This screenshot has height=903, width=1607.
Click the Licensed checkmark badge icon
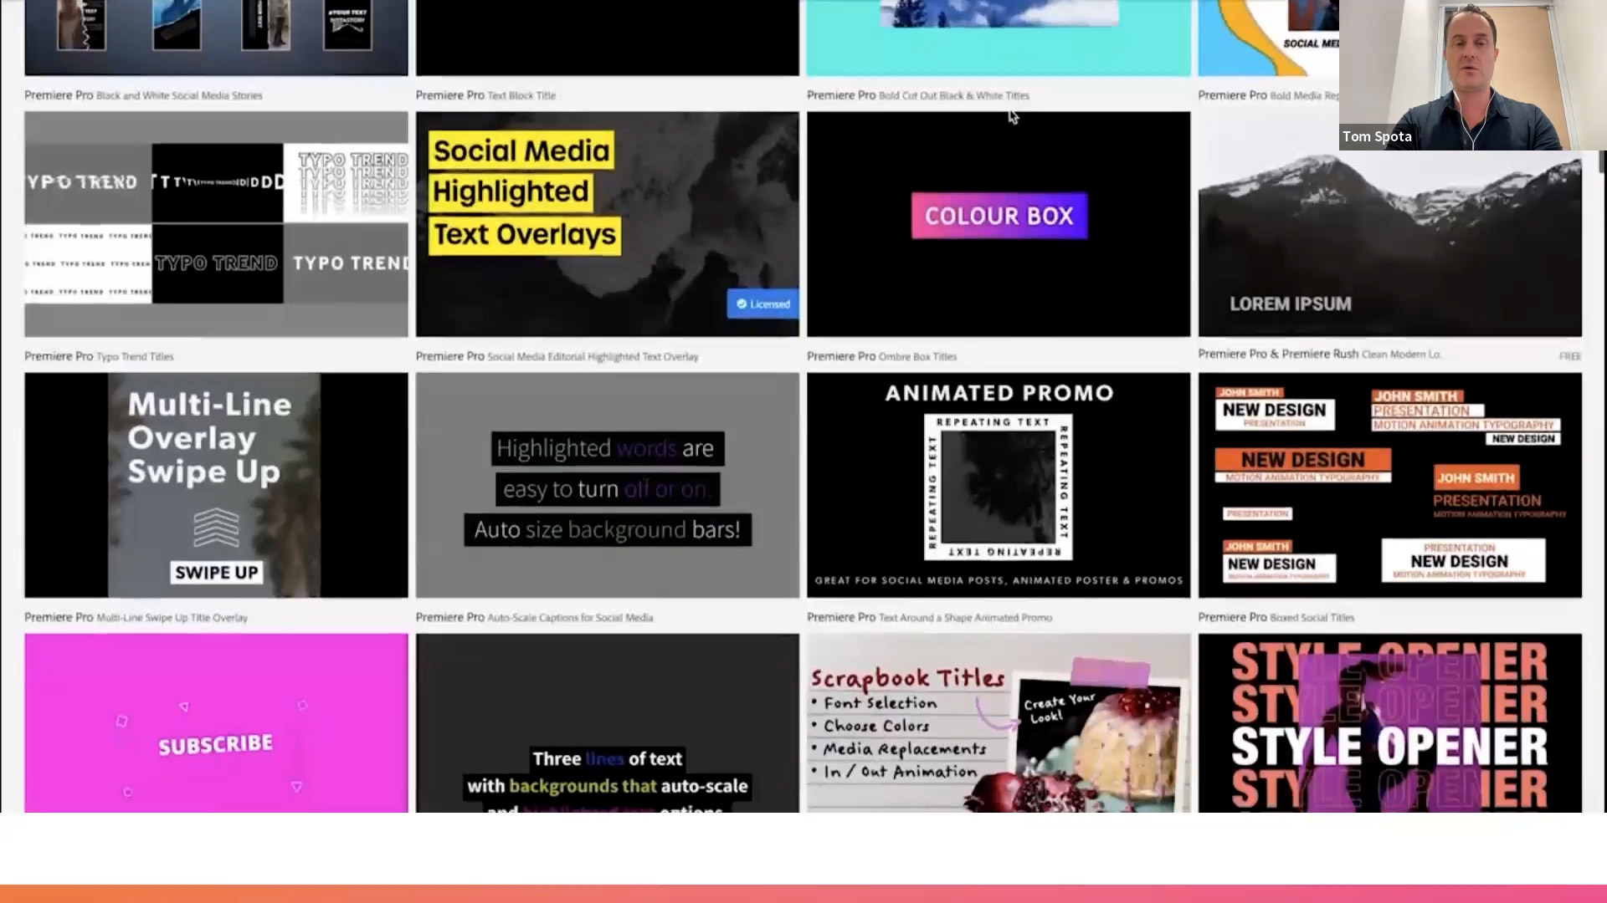(x=741, y=304)
